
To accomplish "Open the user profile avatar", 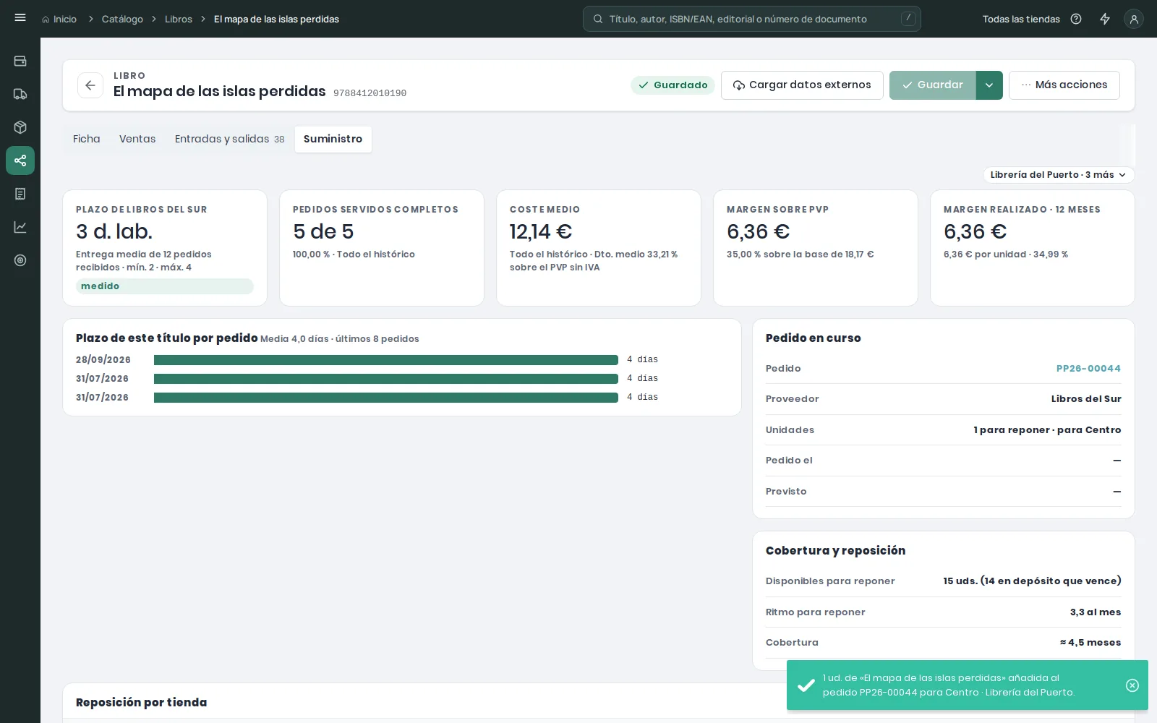I will pyautogui.click(x=1134, y=20).
